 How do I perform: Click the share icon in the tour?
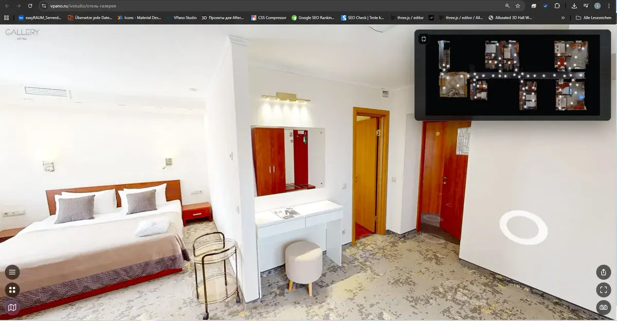click(604, 273)
